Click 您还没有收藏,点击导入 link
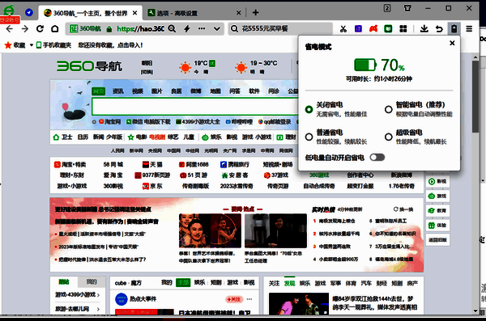486x321 pixels. (110, 45)
